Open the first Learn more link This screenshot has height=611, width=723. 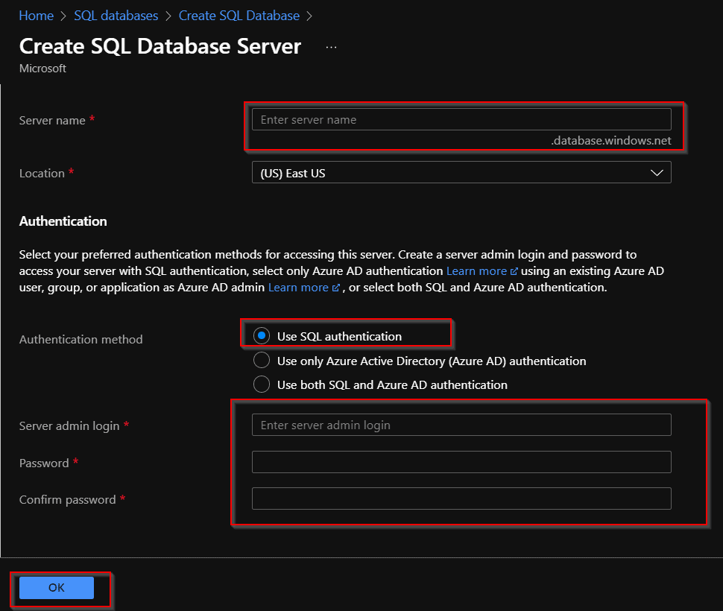477,270
